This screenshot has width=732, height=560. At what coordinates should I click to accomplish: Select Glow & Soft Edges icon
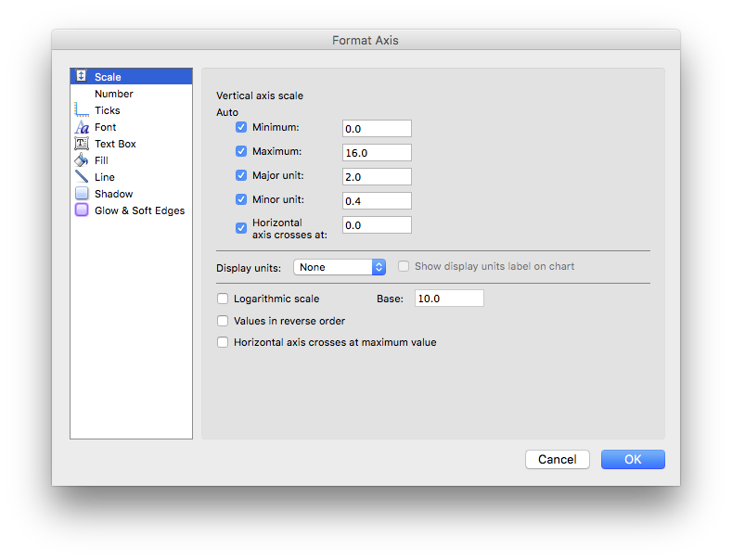[x=82, y=210]
